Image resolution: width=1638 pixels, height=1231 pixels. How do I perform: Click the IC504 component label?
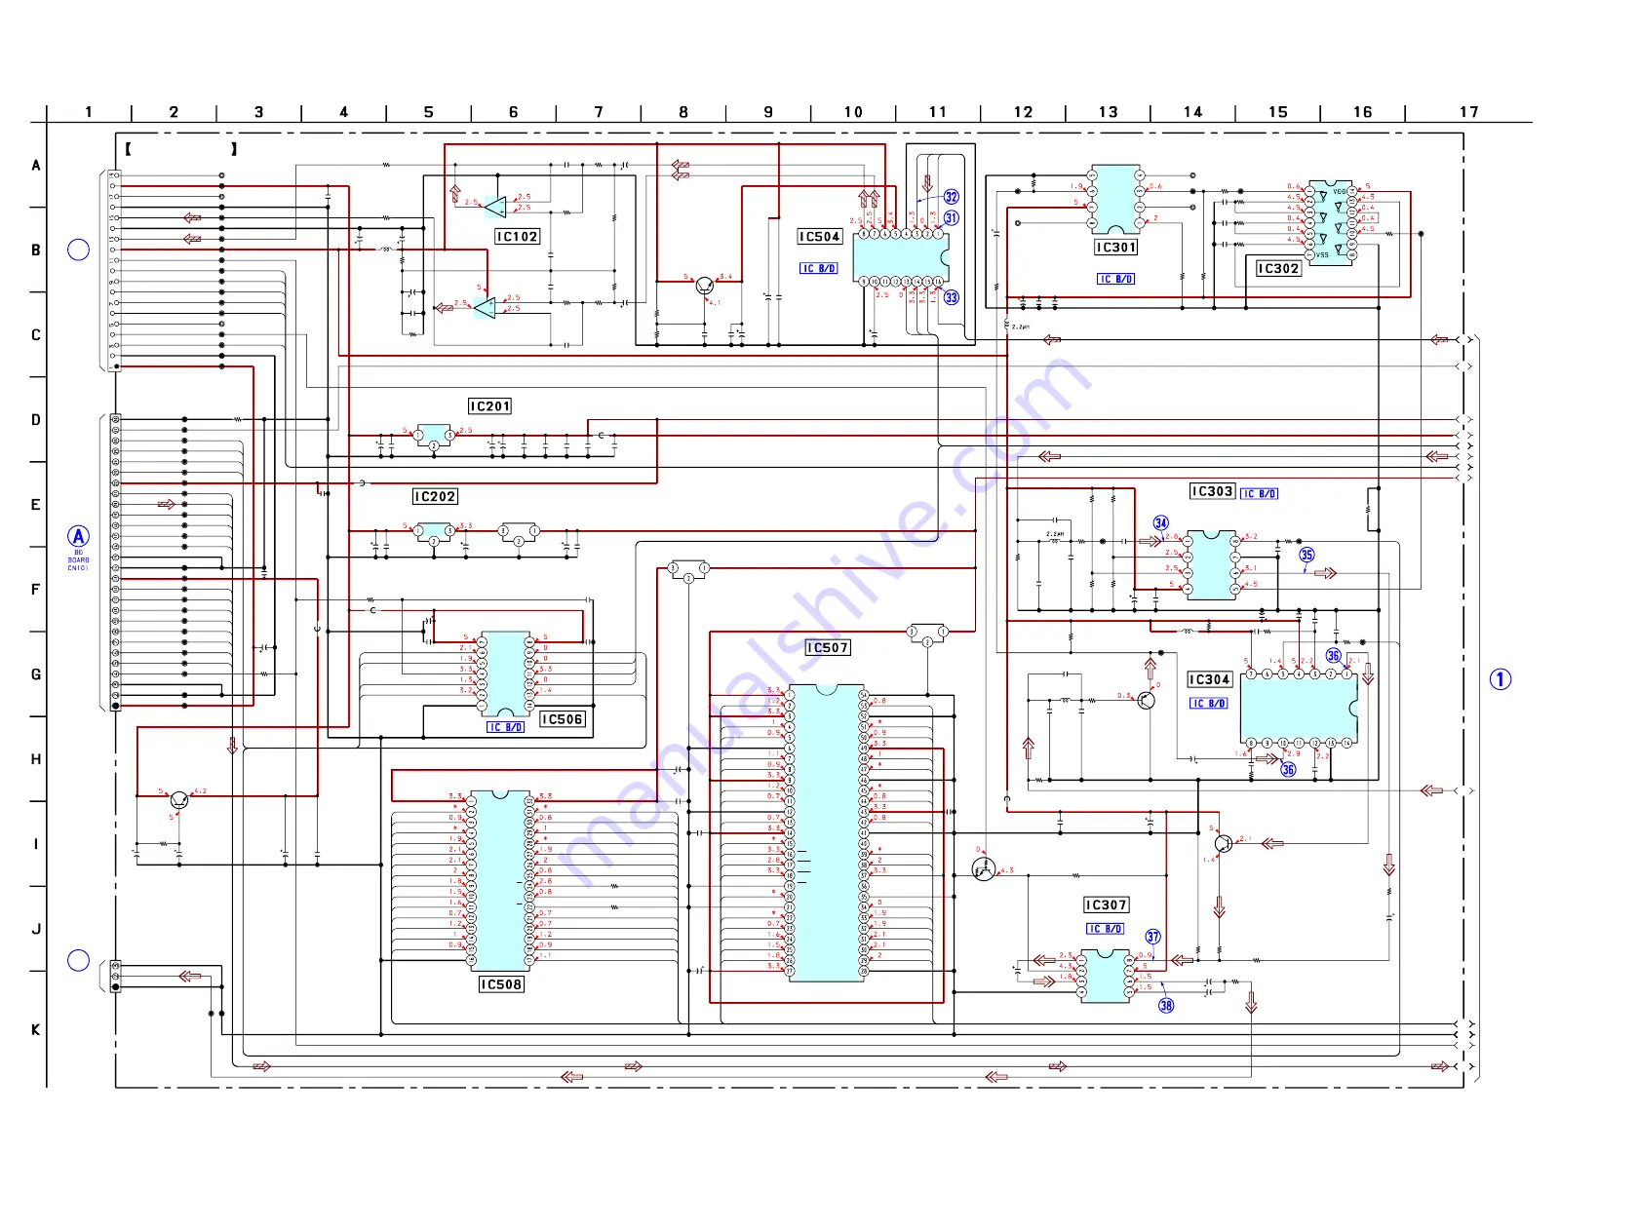click(x=819, y=237)
